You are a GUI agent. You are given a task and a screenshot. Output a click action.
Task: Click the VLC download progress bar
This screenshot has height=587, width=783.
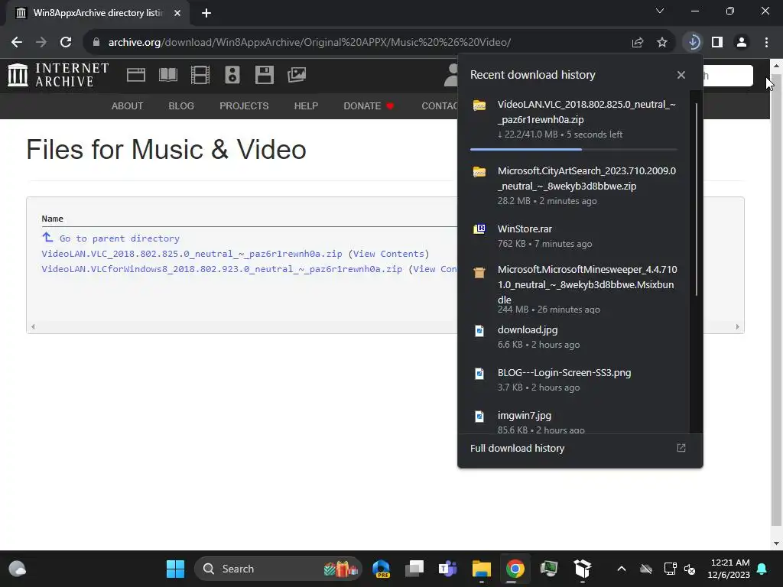[573, 149]
